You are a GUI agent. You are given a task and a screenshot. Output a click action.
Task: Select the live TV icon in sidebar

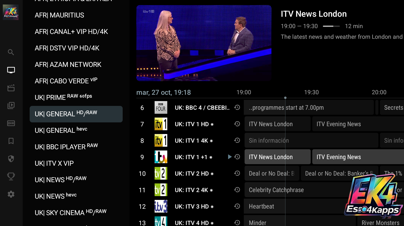coord(11,70)
